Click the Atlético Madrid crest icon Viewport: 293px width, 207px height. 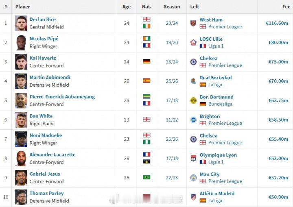tap(193, 197)
